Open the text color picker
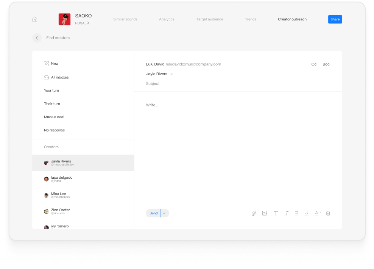The image size is (374, 269). point(317,213)
